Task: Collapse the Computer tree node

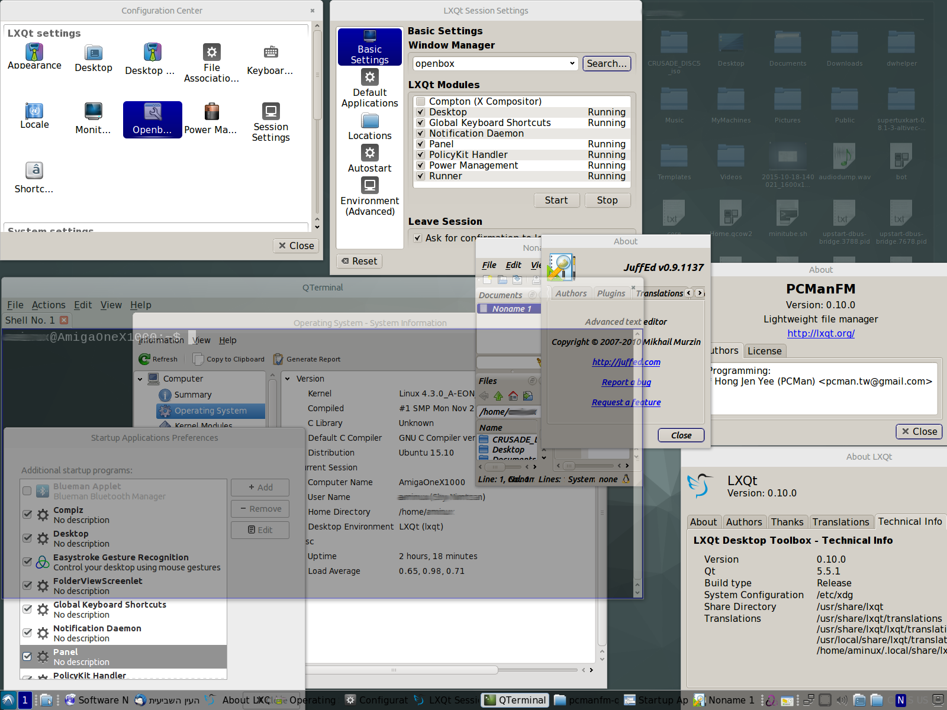Action: coord(140,379)
